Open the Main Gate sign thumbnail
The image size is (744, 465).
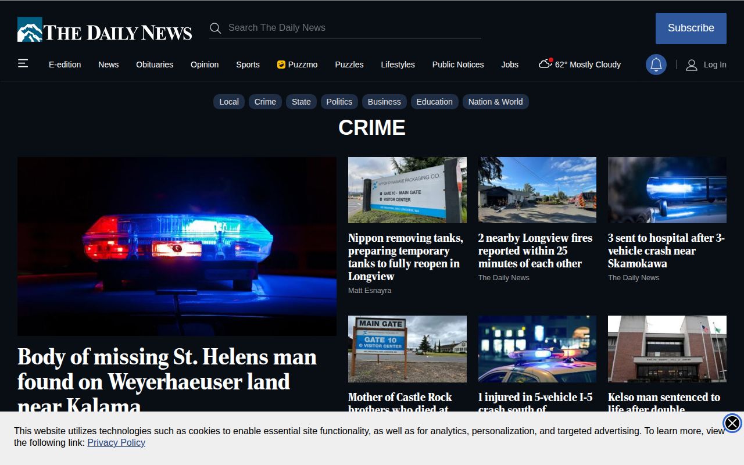[x=407, y=349]
